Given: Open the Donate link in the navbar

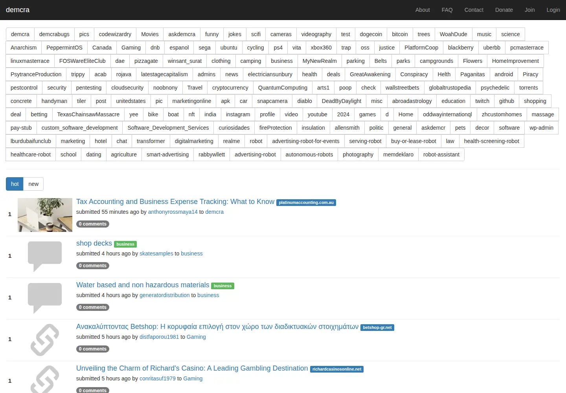Looking at the screenshot, I should 504,10.
